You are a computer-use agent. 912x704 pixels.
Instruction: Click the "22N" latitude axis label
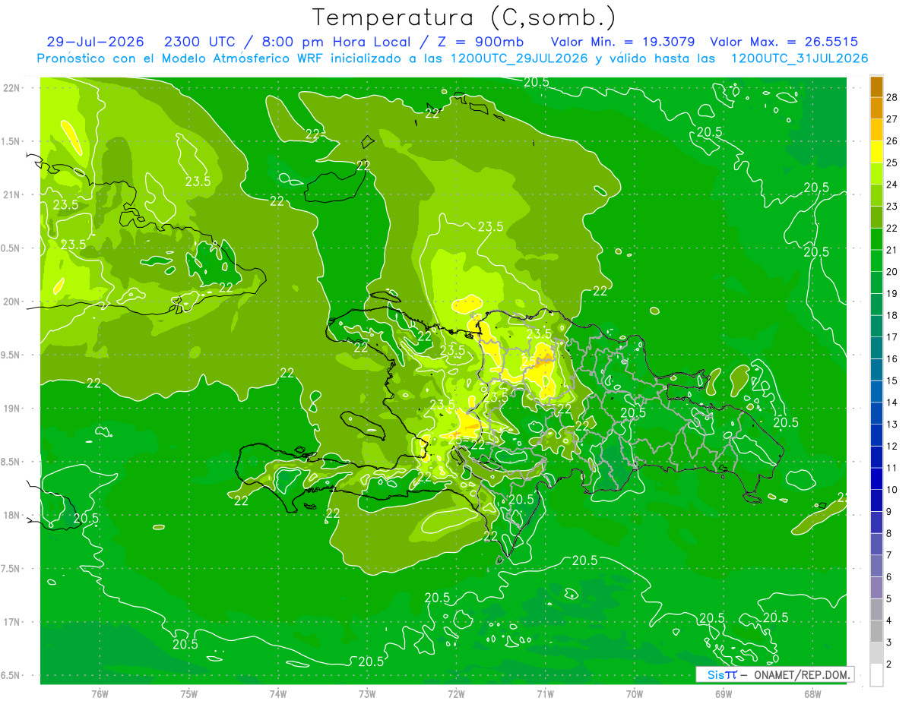coord(11,87)
